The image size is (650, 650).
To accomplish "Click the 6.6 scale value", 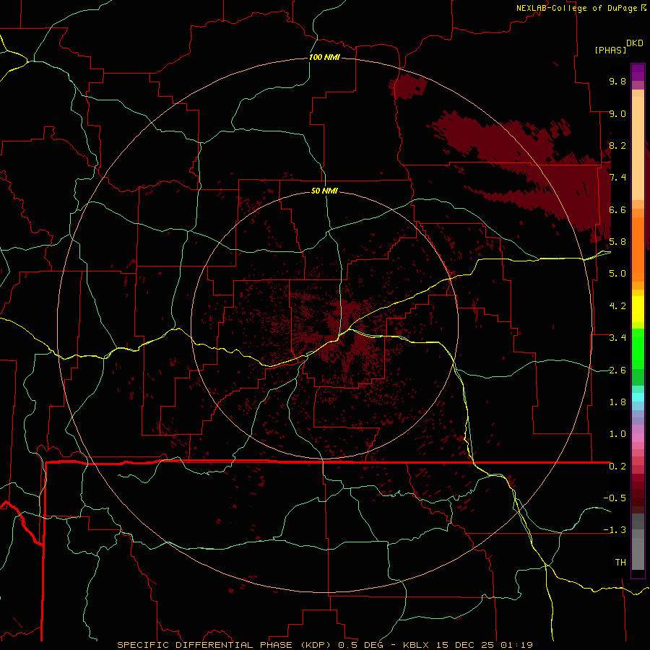I will (x=617, y=209).
